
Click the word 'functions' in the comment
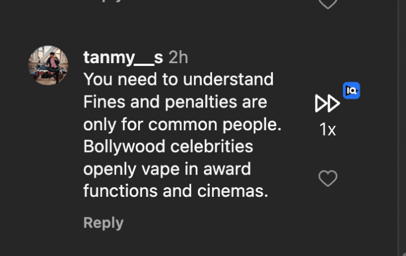[x=120, y=191]
